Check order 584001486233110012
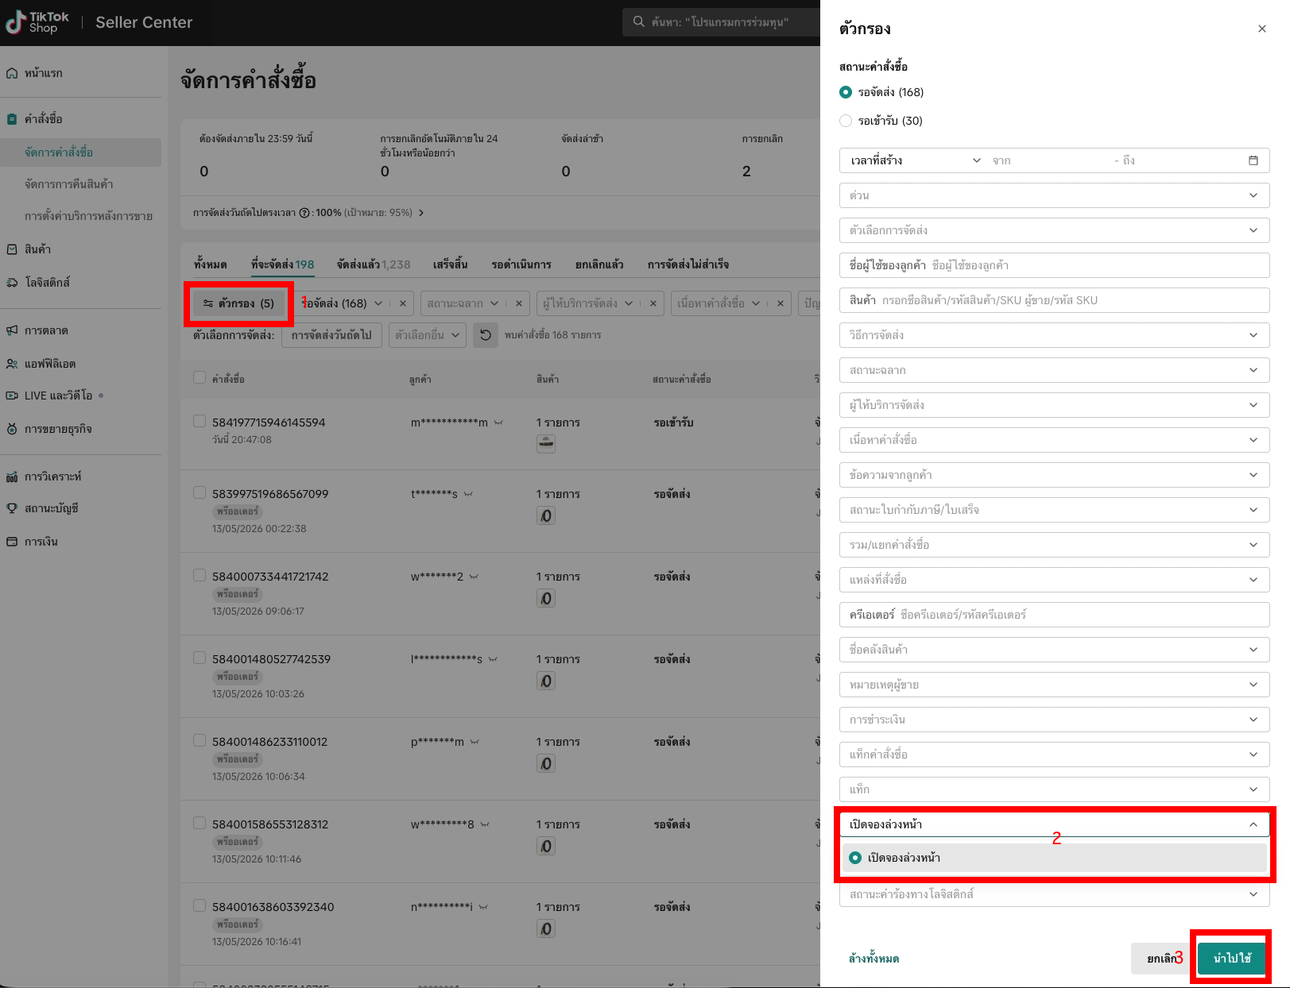Image resolution: width=1290 pixels, height=988 pixels. 200,740
